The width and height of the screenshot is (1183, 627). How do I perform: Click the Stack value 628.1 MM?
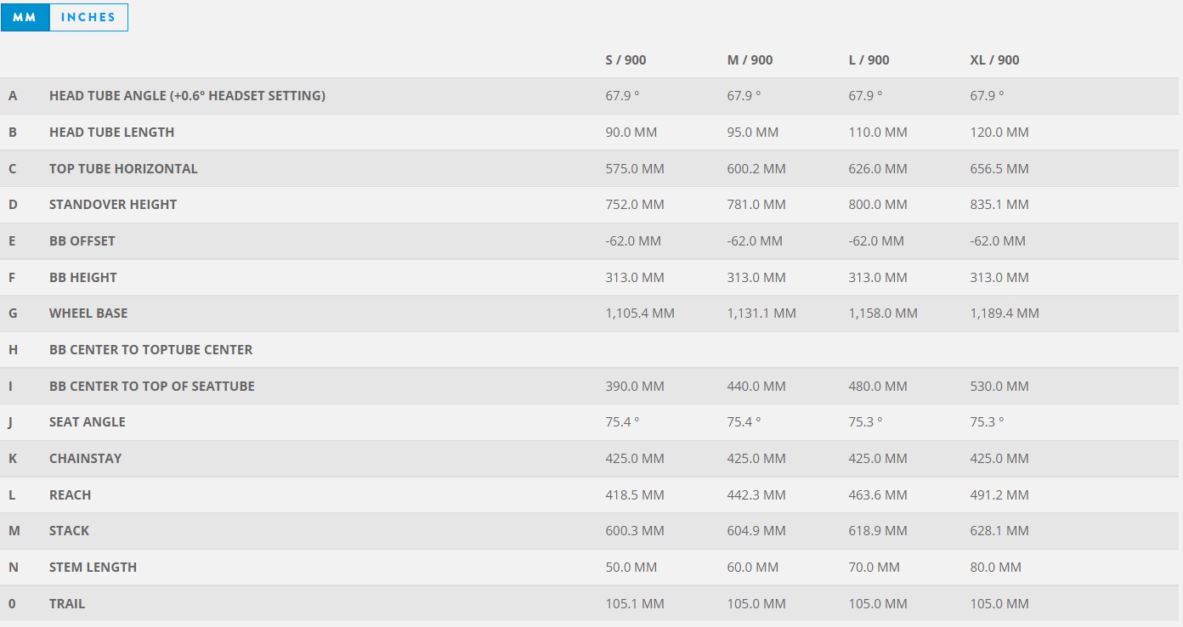click(999, 531)
